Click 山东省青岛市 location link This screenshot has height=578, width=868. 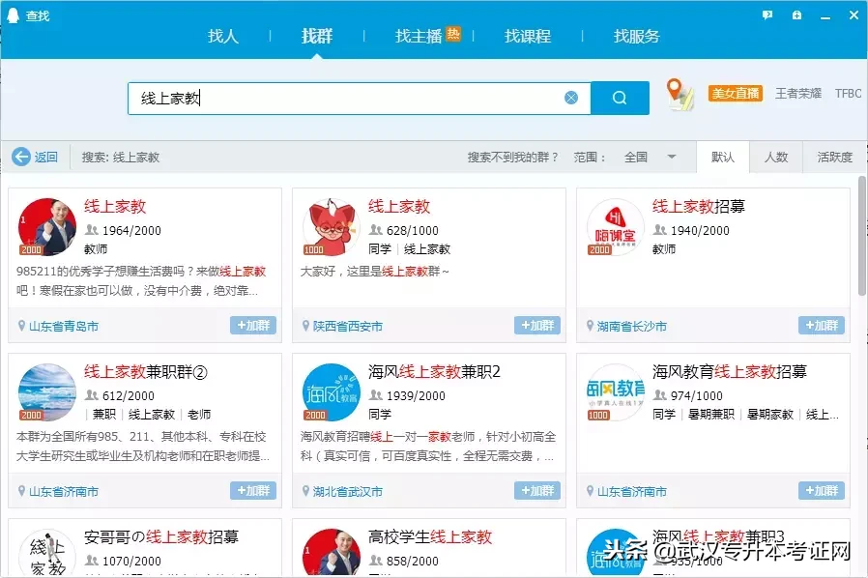coord(64,326)
